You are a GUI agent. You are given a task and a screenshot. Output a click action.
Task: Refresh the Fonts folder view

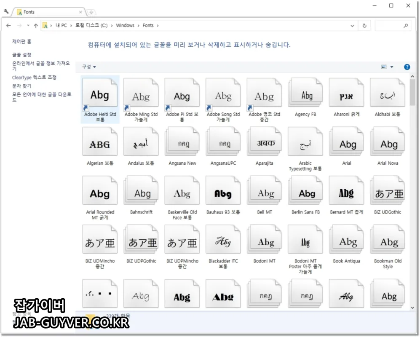pos(364,25)
